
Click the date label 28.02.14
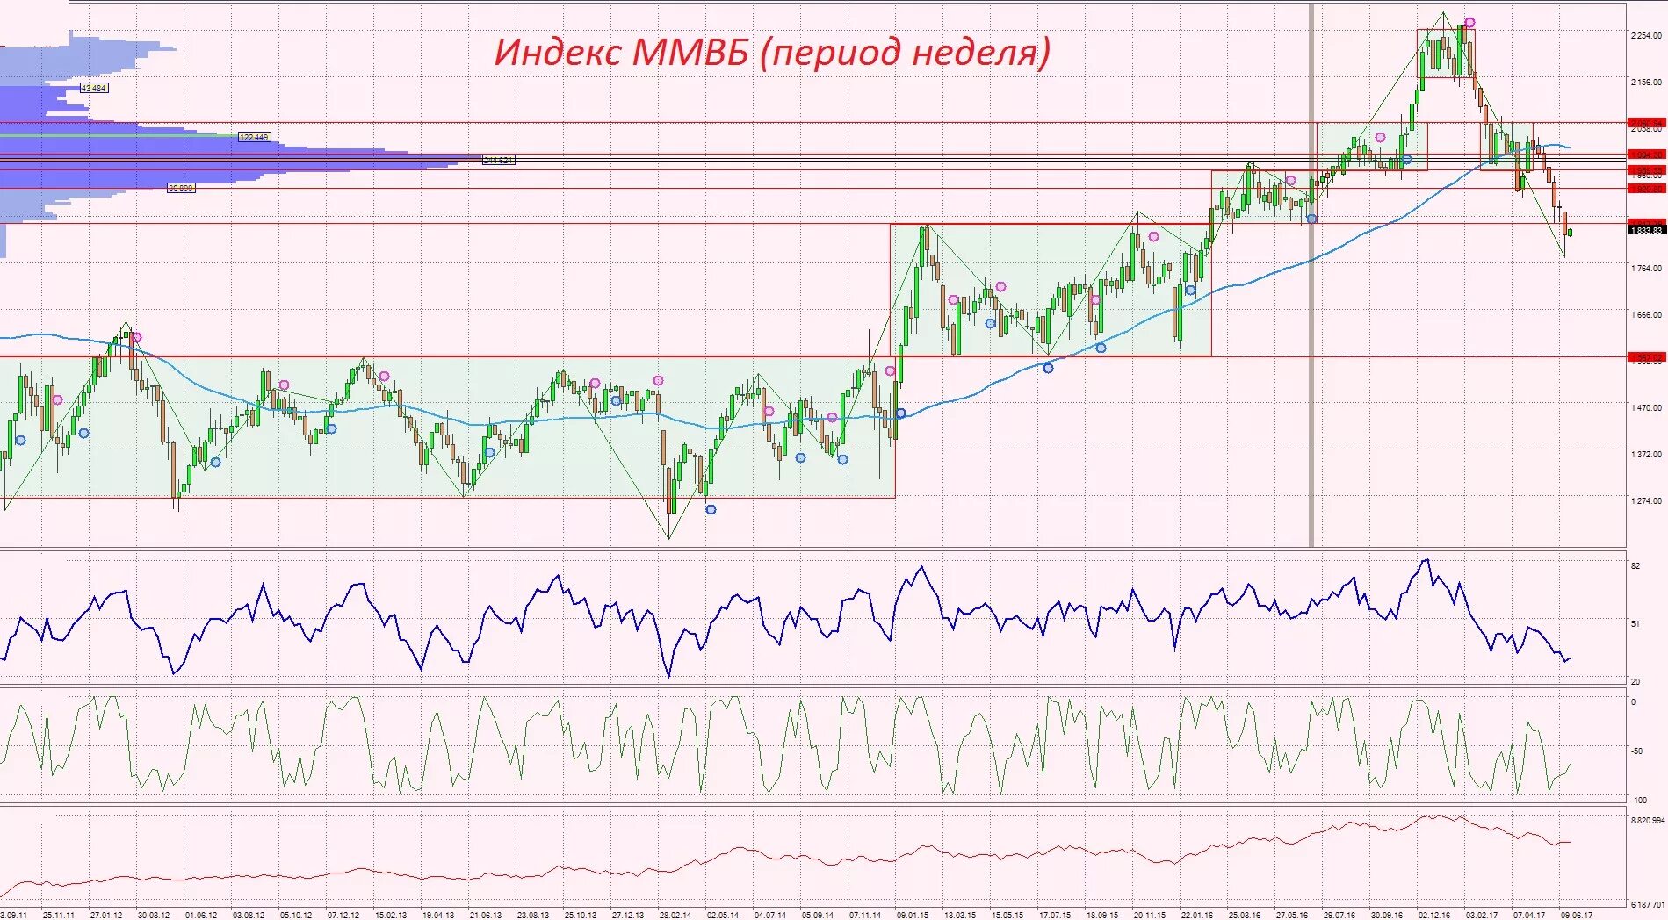coord(675,915)
